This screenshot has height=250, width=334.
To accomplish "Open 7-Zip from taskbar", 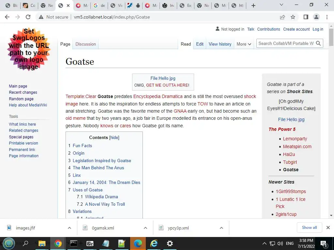I will click(90, 243).
